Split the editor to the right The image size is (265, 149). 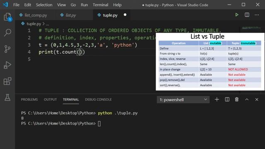point(247,15)
